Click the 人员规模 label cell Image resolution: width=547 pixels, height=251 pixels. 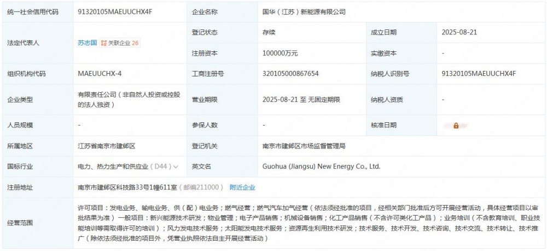click(x=38, y=125)
